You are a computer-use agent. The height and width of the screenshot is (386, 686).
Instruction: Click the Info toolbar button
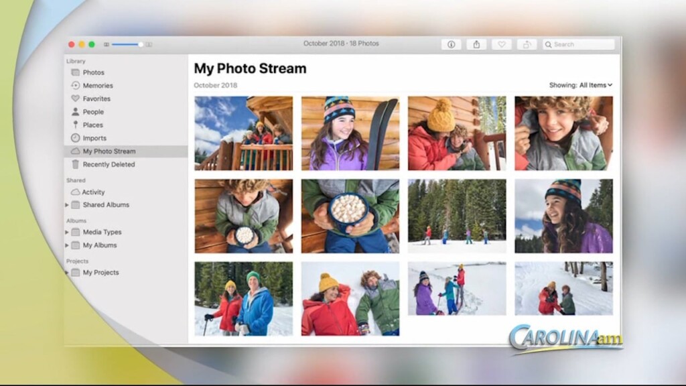(451, 44)
